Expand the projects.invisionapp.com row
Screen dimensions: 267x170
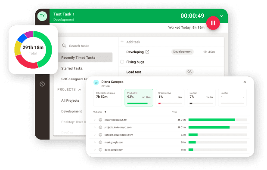coord(95,127)
